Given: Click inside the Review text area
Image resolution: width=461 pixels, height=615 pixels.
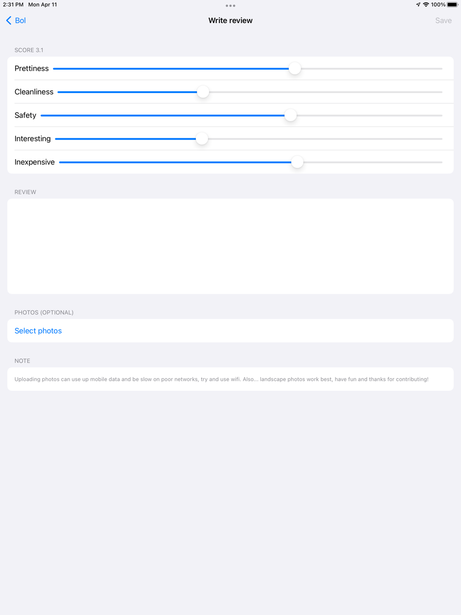Looking at the screenshot, I should (x=230, y=246).
